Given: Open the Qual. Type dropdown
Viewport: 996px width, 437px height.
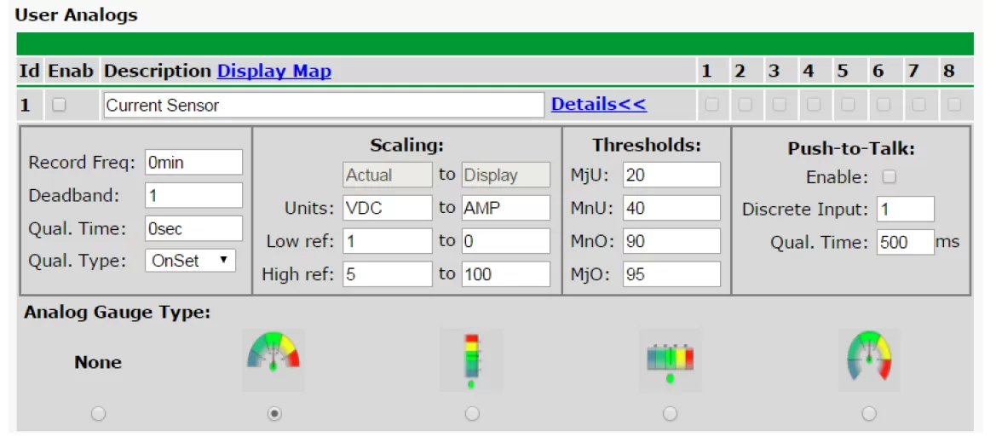Looking at the screenshot, I should [x=192, y=261].
